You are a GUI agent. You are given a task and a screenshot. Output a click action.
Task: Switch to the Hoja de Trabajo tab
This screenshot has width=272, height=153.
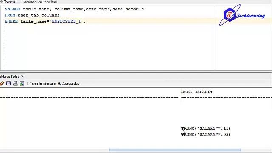(x=8, y=2)
